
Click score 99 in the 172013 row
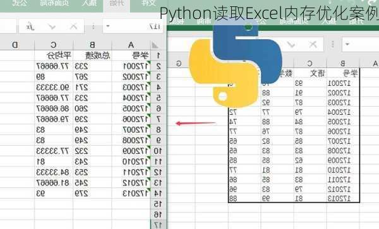277,199
